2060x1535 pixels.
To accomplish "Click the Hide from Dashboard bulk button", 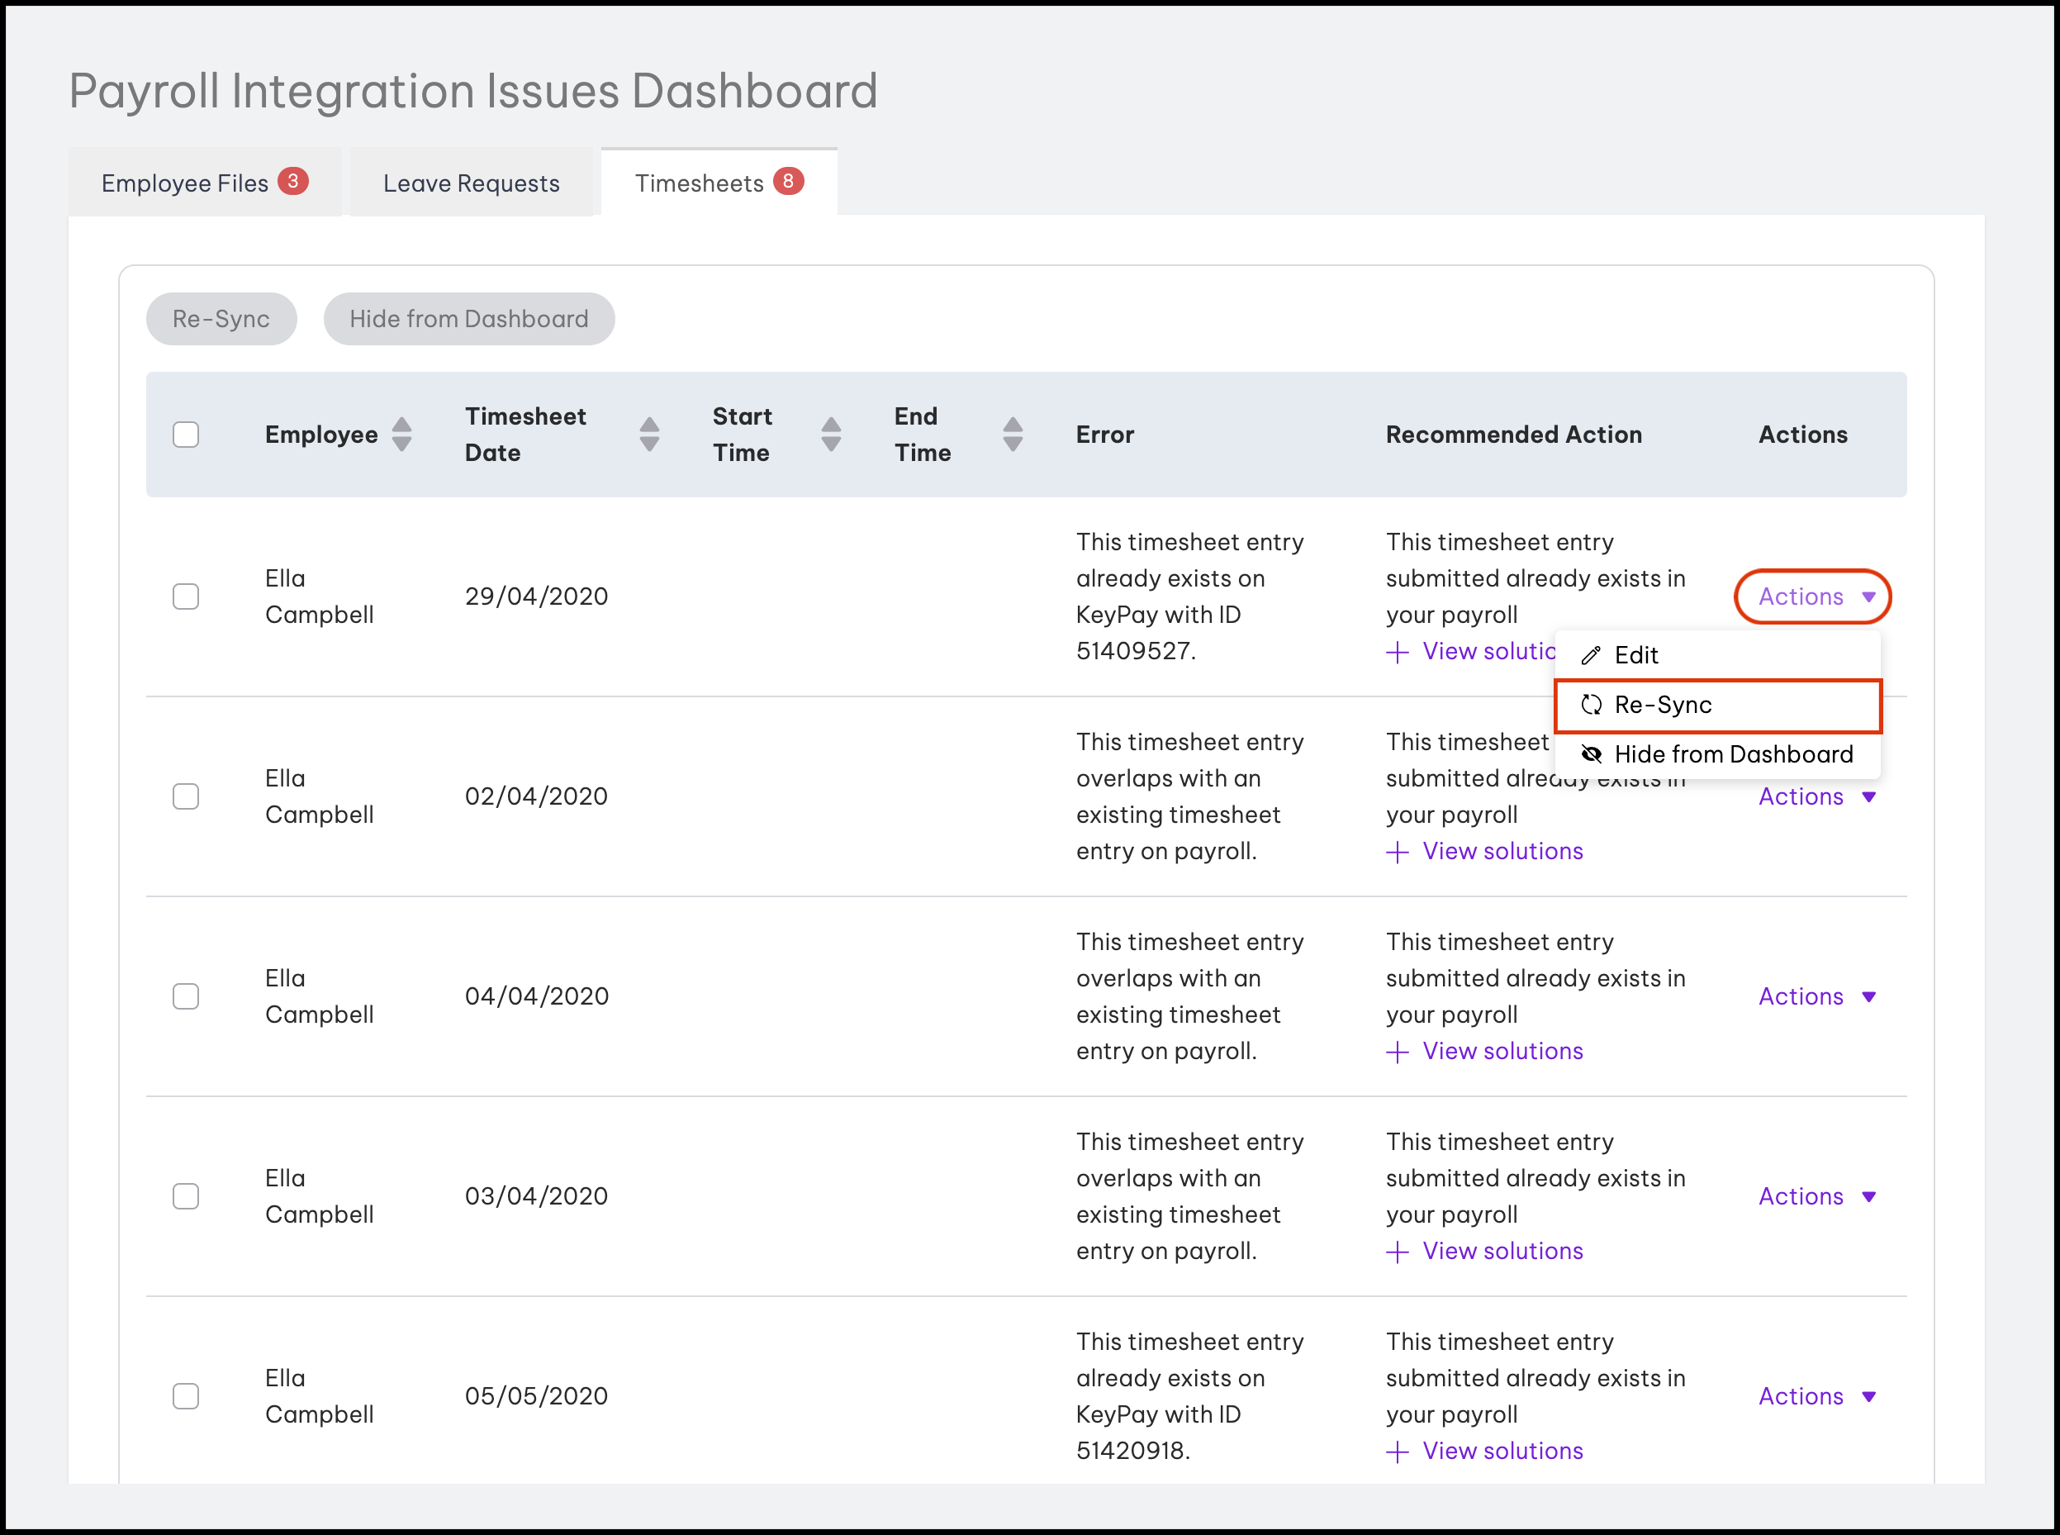I will (x=469, y=319).
